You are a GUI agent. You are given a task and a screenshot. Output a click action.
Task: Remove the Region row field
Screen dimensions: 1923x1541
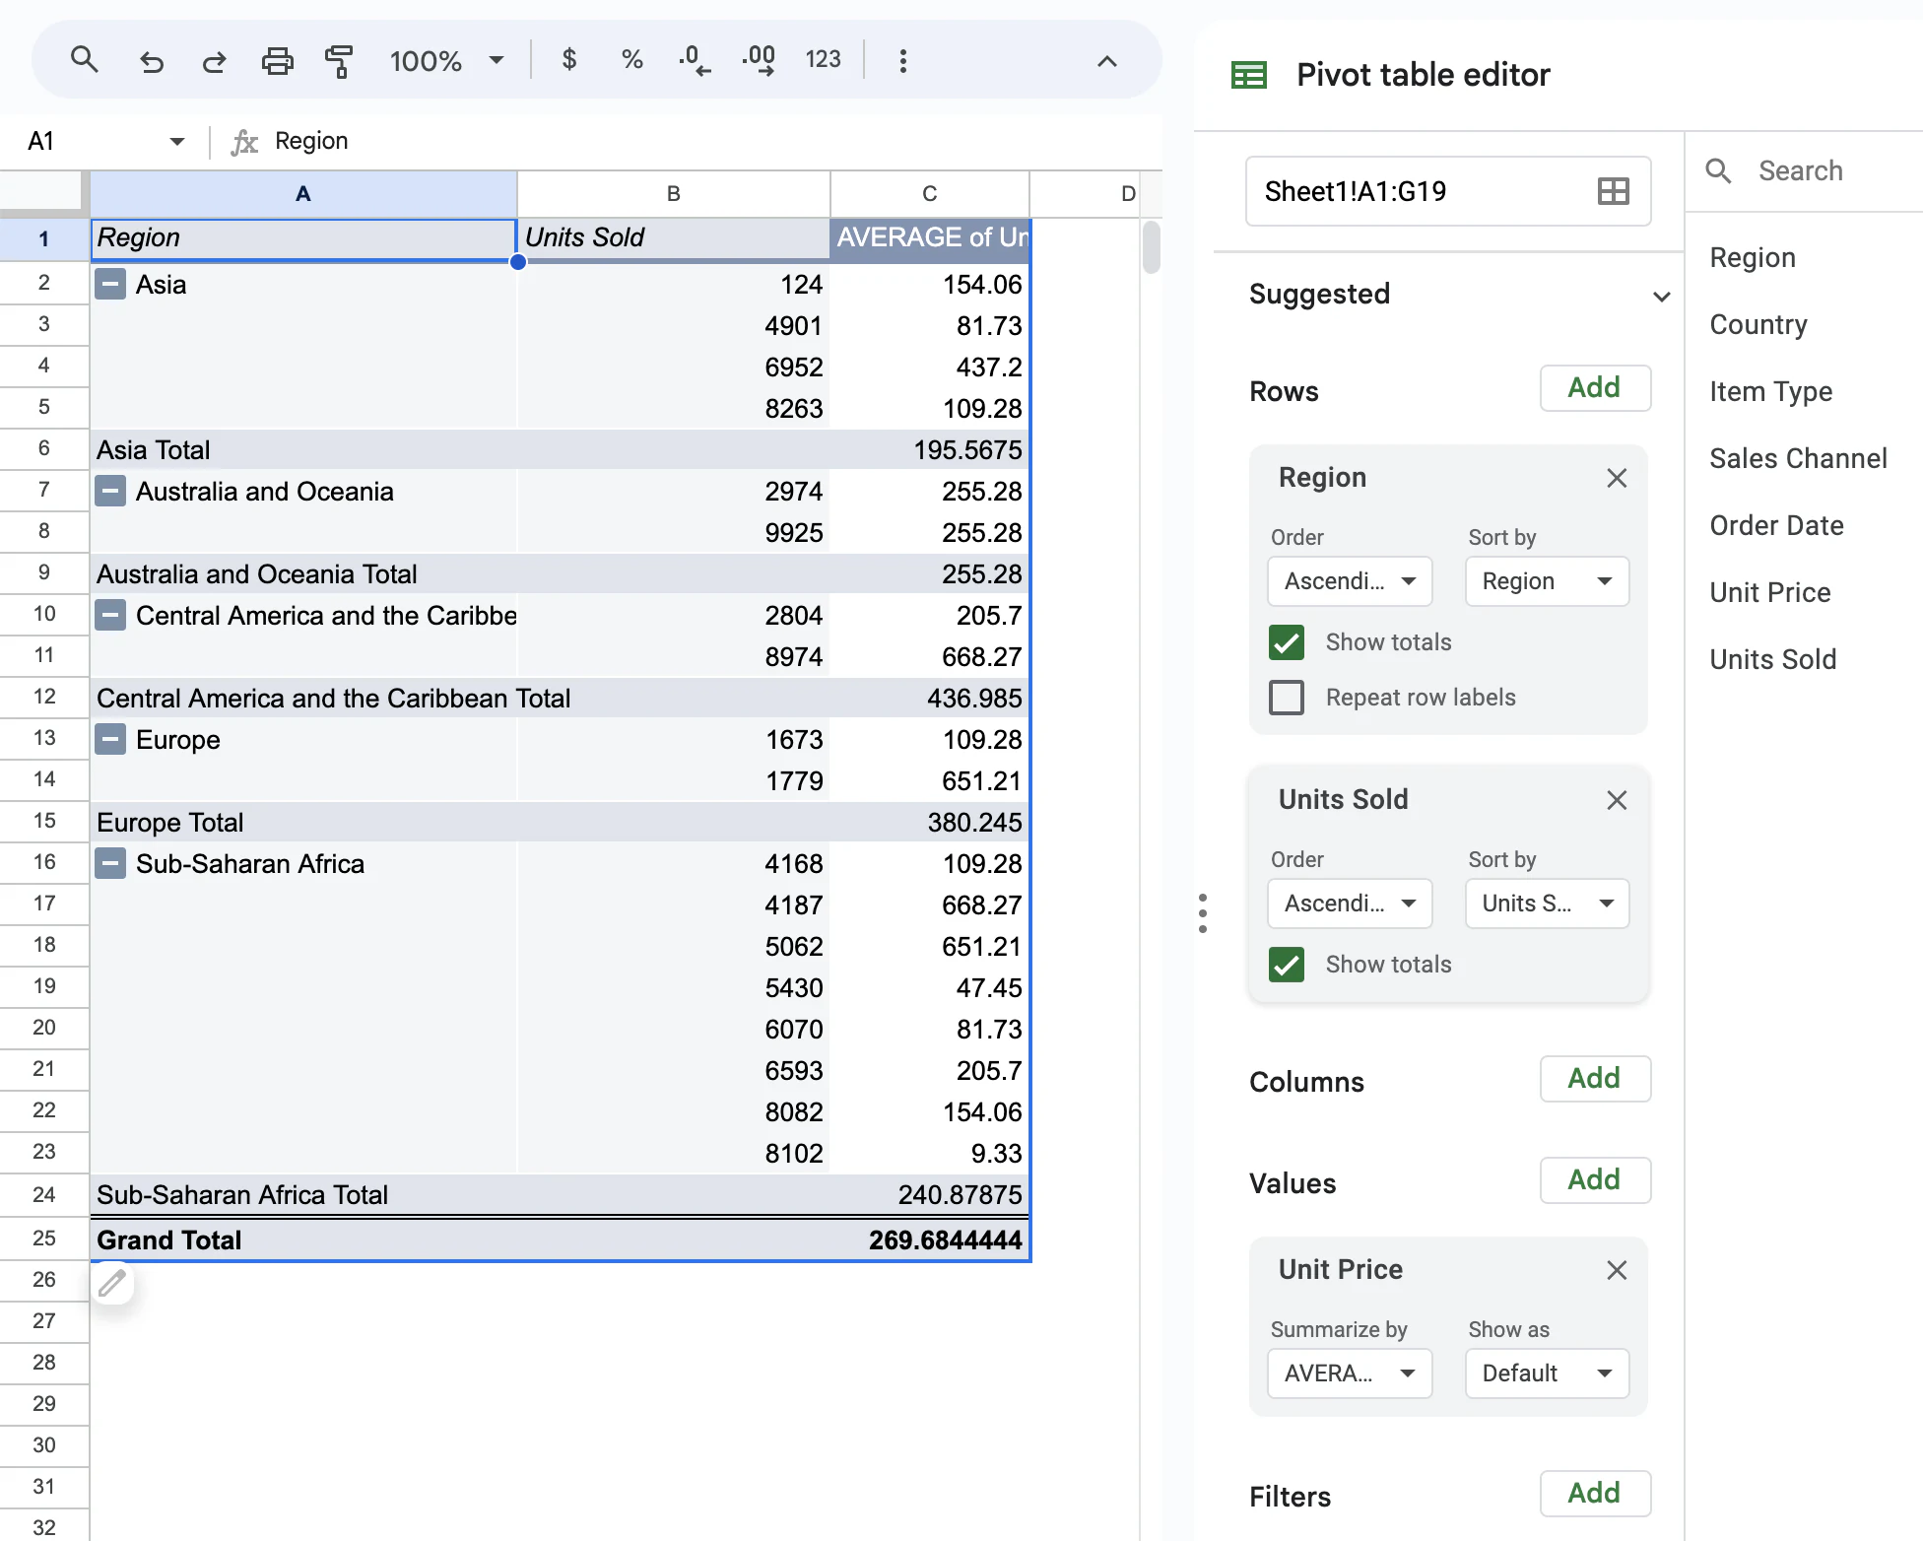[x=1617, y=478]
